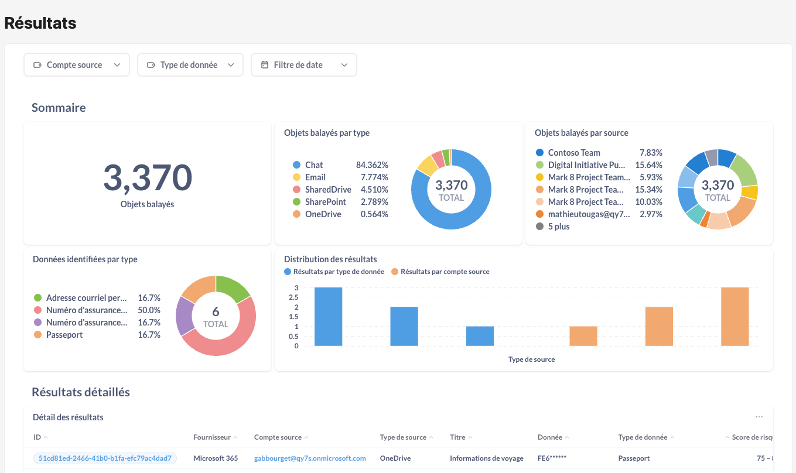Click the tag icon in Compte source filter
Screen dimensions: 796x473
pyautogui.click(x=37, y=65)
